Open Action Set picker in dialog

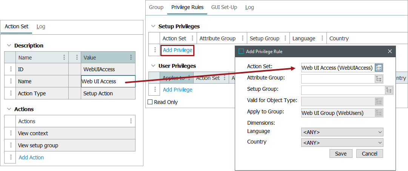pyautogui.click(x=379, y=68)
